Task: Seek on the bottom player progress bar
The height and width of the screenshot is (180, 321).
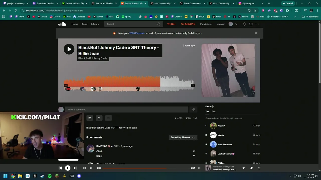Action: point(146,168)
